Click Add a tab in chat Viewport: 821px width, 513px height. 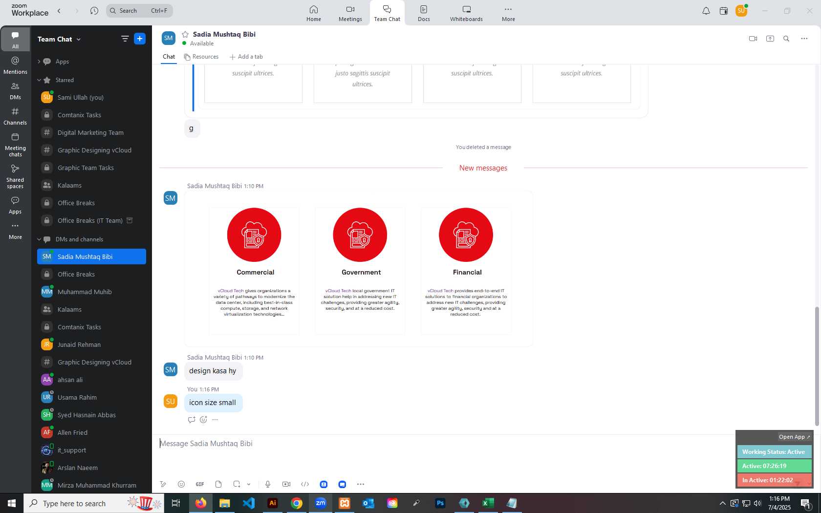coord(246,57)
